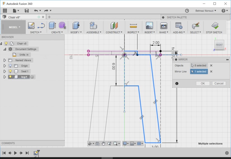
Task: Click the Press Pull icon in Modify
Action: (x=76, y=26)
